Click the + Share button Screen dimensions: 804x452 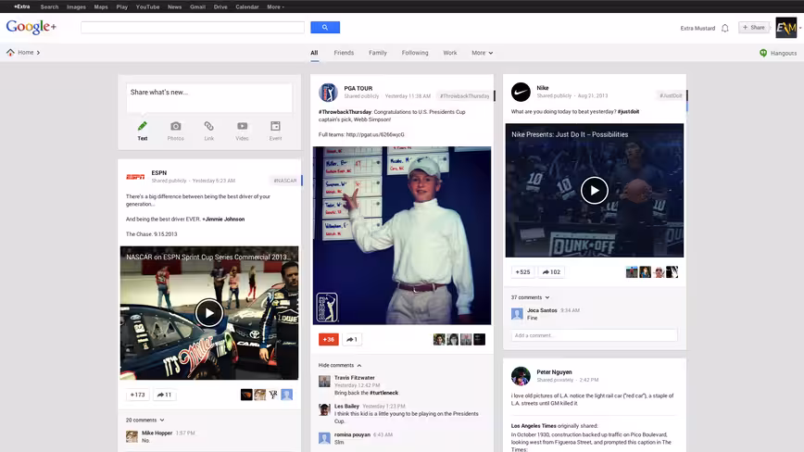click(754, 27)
